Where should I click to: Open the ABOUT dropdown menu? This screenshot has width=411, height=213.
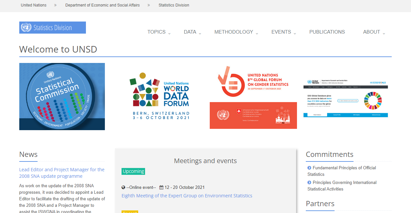tap(374, 32)
